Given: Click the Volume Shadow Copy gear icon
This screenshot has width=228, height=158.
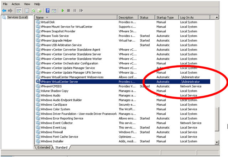Looking at the screenshot, I should coord(38,91).
